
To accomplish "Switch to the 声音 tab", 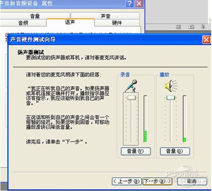I will coord(106,16).
